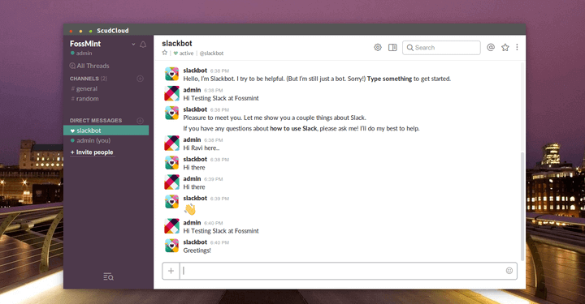Select slackbot in Direct Messages list
Screen dimensions: 585x304
(106, 131)
